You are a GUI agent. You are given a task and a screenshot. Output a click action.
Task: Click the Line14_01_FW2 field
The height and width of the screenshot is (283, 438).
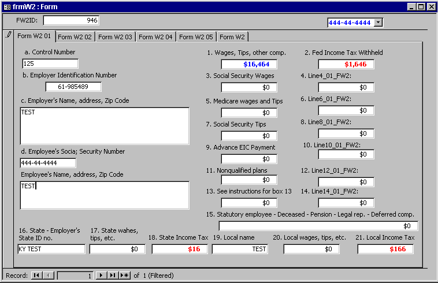point(346,203)
